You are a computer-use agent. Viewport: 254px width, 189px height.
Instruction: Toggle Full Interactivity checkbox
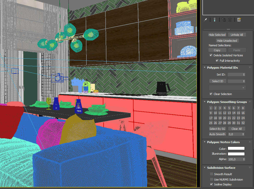217,60
